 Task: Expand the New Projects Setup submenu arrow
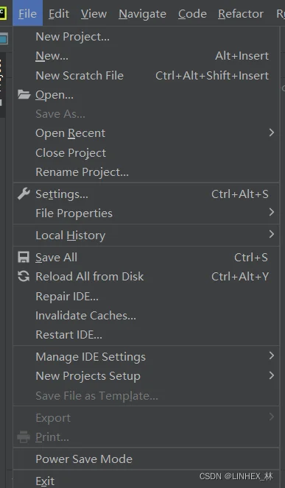(x=272, y=375)
